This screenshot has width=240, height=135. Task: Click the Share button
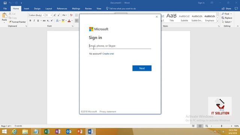pos(226,9)
